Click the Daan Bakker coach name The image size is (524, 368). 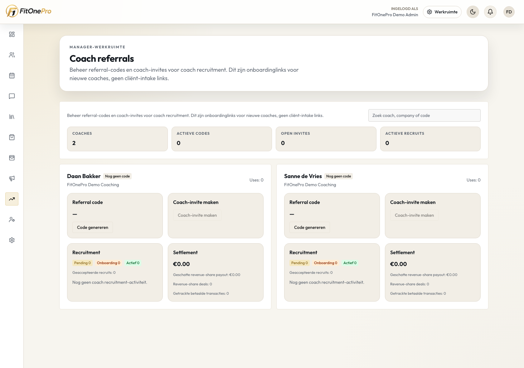84,176
